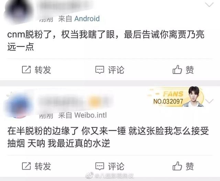The width and height of the screenshot is (220, 181).
Task: Tap 赞 label on the second post
Action: (x=190, y=166)
